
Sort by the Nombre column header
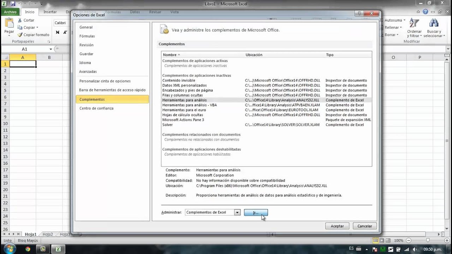[x=203, y=55]
